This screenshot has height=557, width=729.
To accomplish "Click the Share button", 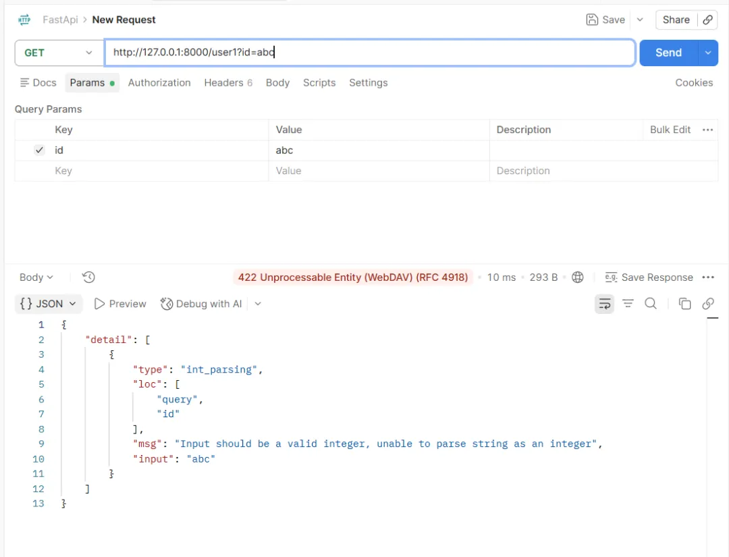I will point(676,20).
